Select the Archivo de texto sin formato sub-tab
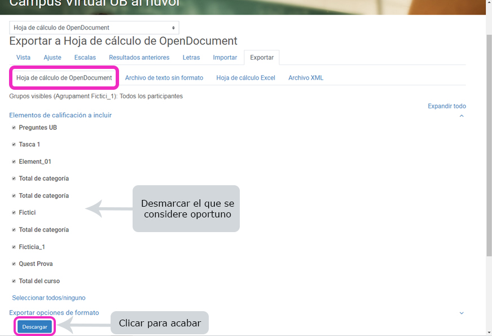Viewport: 492px width, 336px height. (x=164, y=78)
